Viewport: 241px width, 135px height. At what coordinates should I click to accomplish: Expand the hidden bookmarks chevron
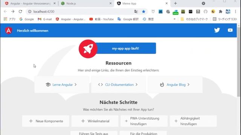174,19
